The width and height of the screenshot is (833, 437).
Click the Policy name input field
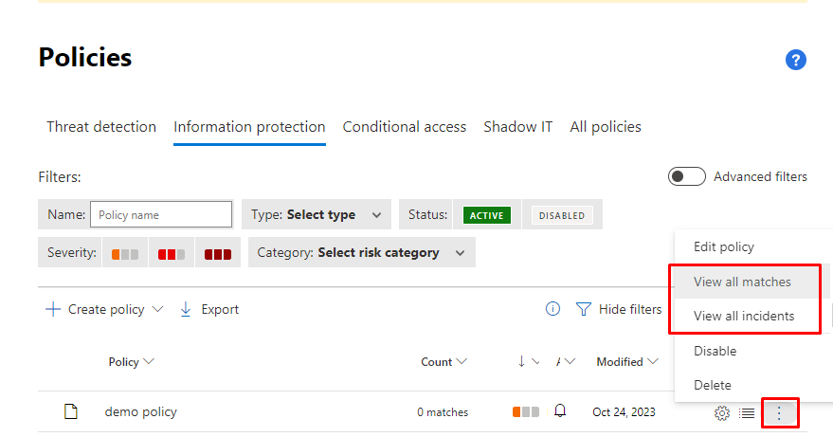161,215
